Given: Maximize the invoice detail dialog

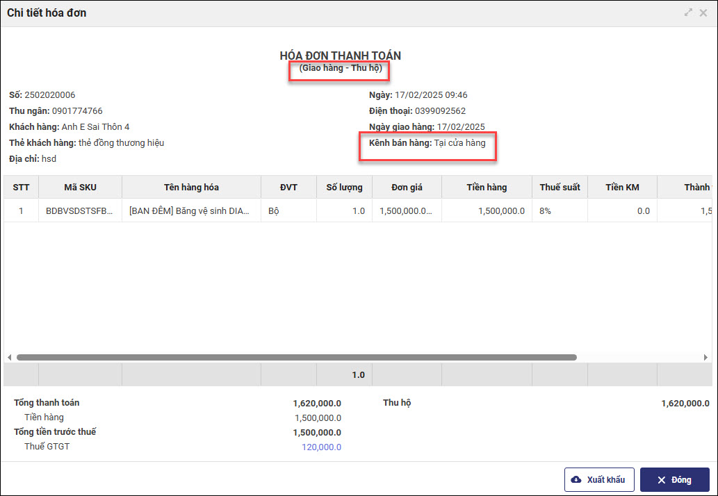Looking at the screenshot, I should [688, 13].
